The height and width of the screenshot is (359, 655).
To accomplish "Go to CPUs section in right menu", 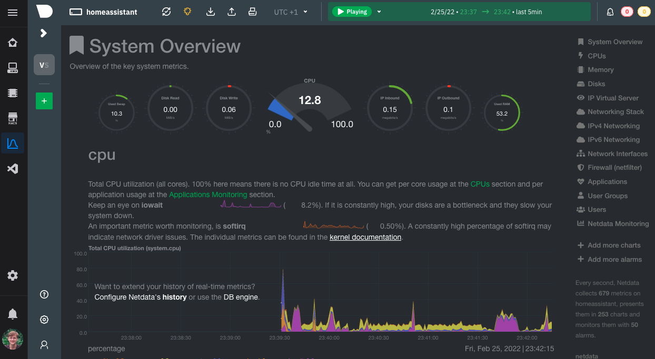I will 592,56.
